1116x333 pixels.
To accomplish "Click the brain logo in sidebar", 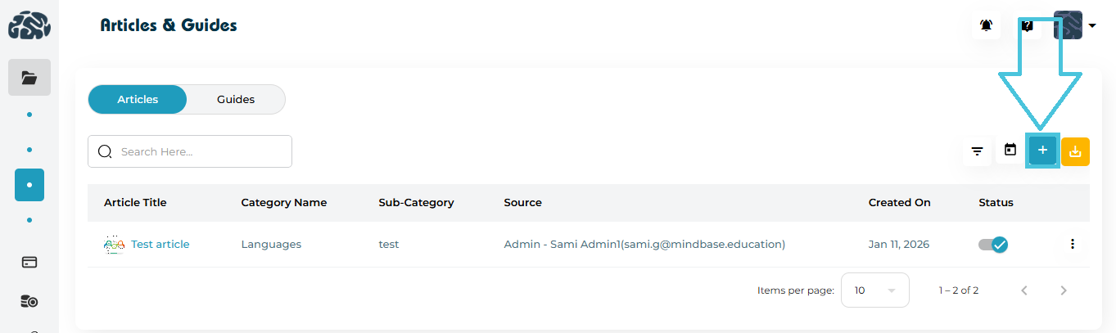I will coord(29,26).
